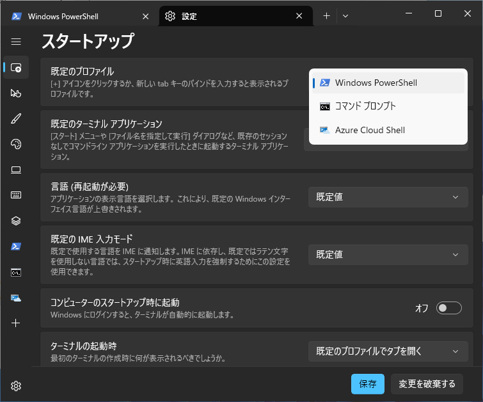This screenshot has width=483, height=402.
Task: Click the スタートアップ page heading
Action: tap(88, 42)
